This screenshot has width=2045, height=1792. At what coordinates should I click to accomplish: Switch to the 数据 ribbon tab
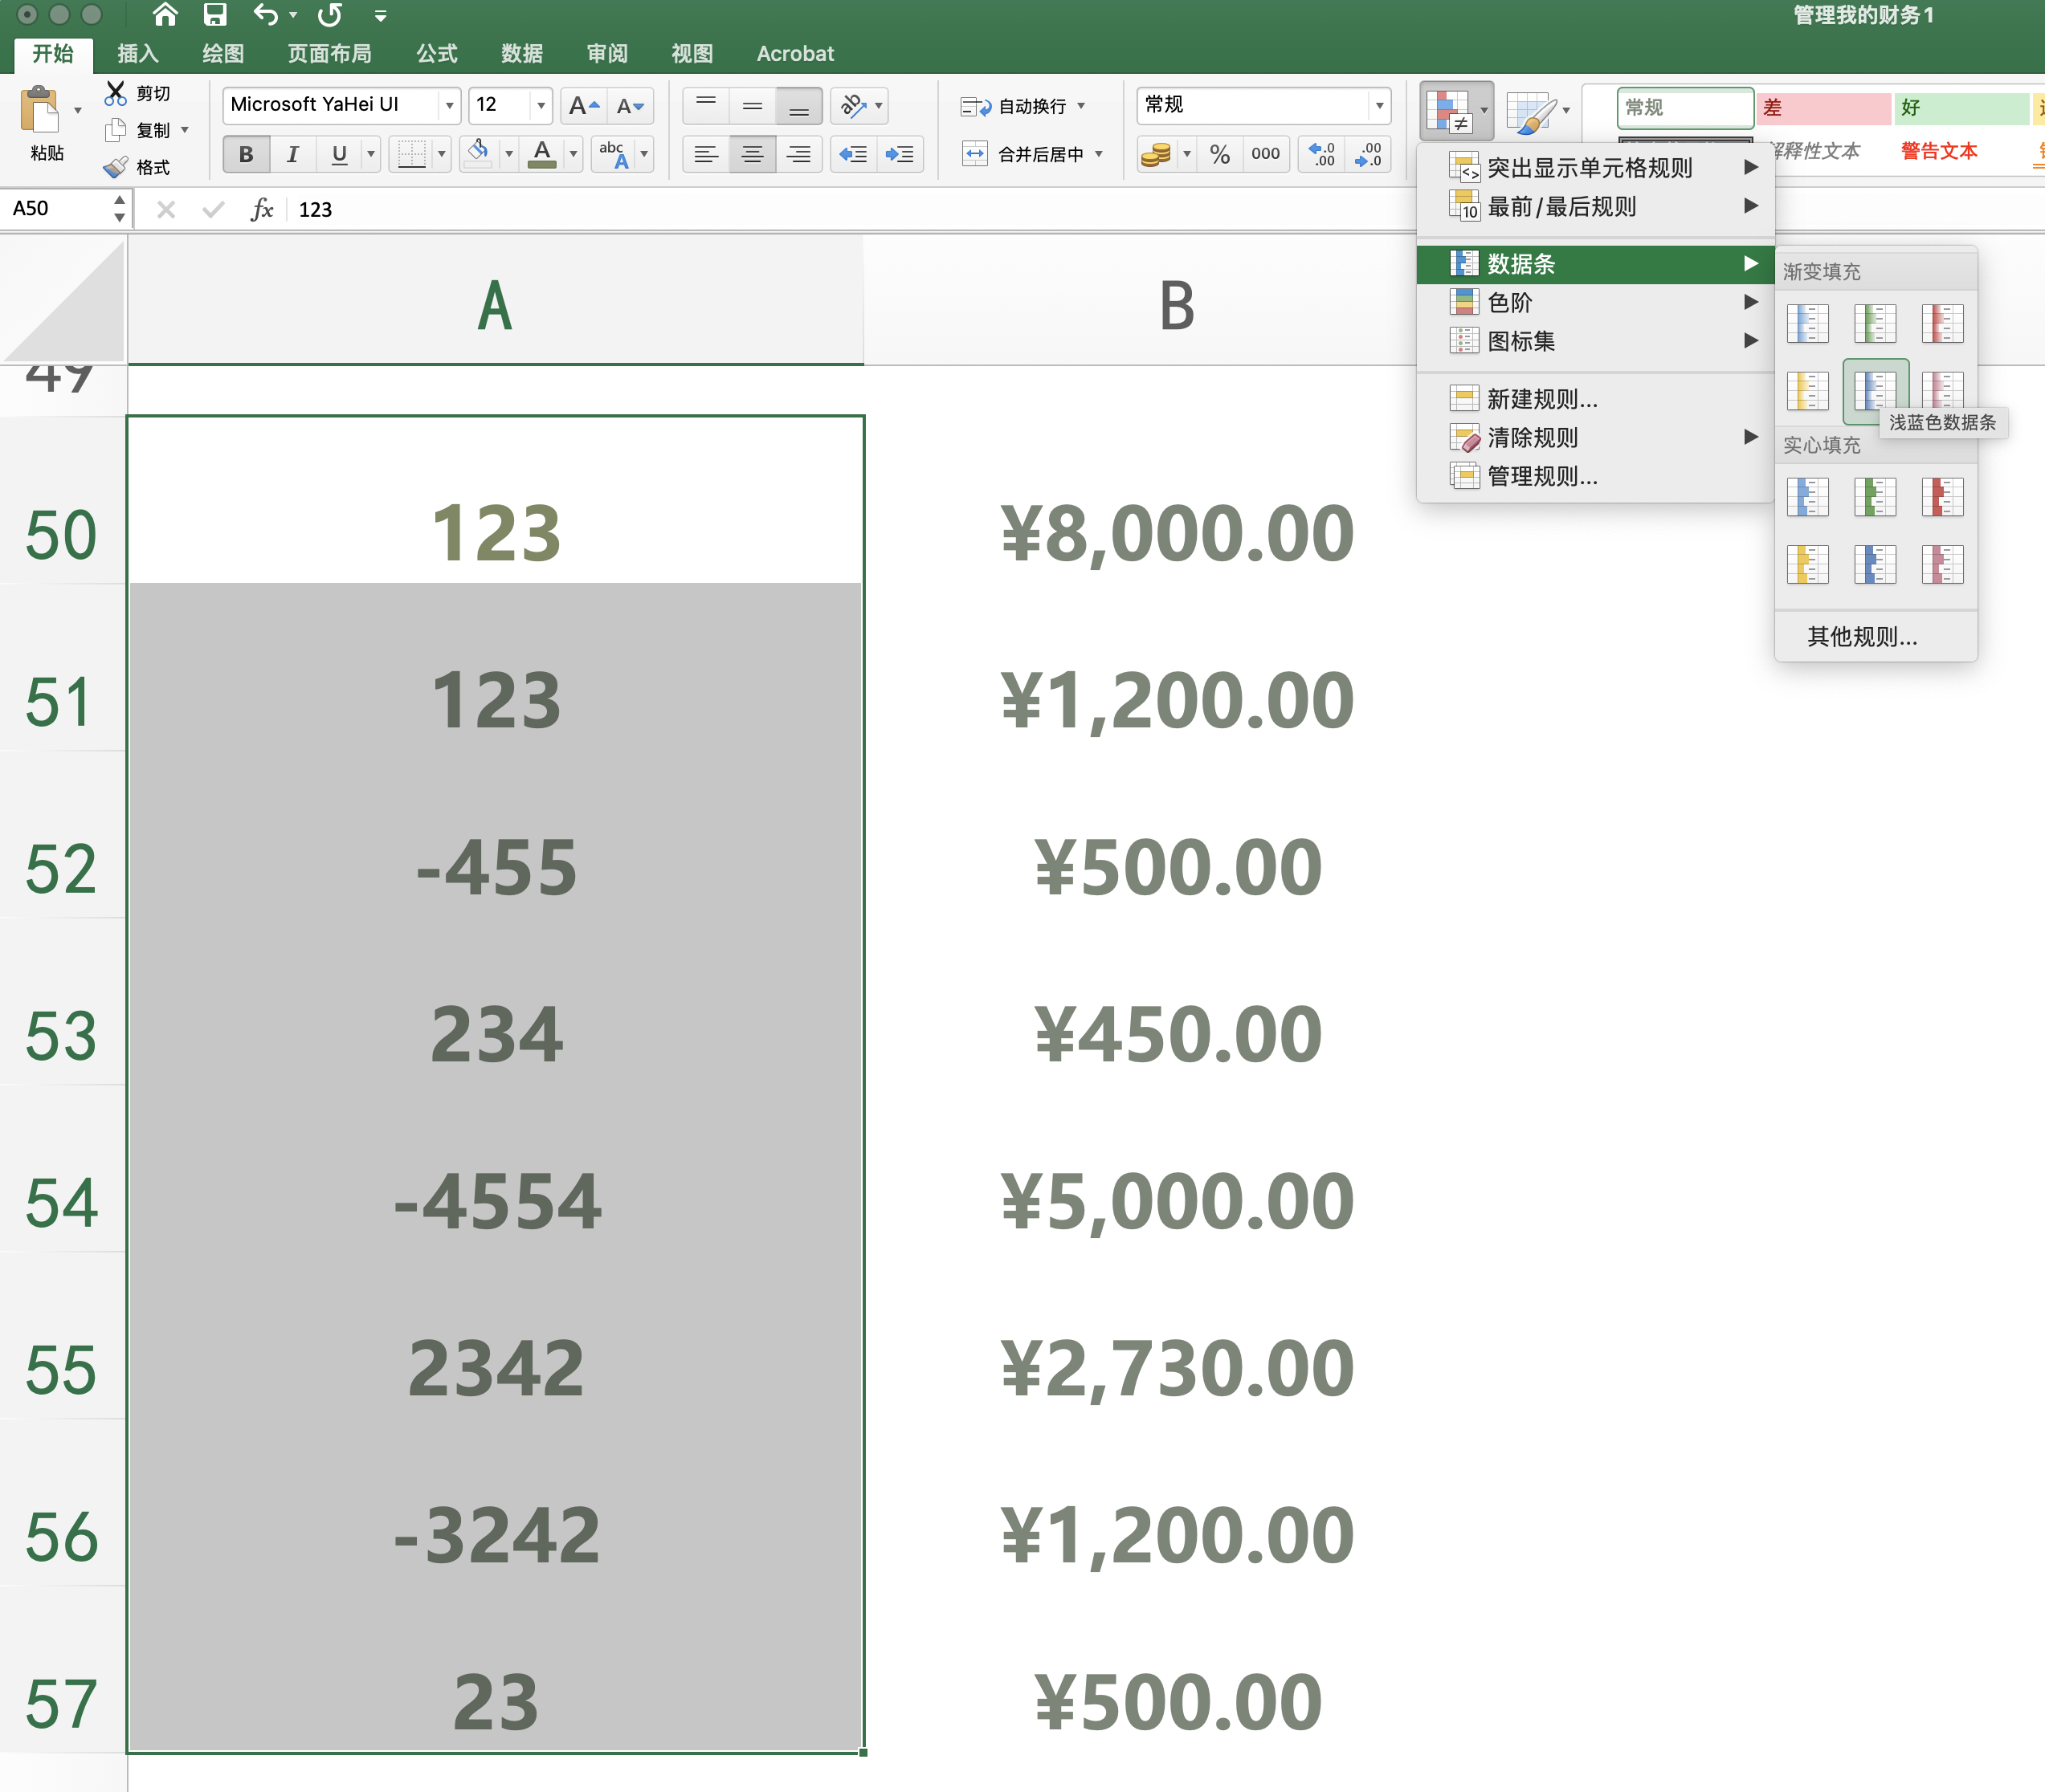(522, 53)
